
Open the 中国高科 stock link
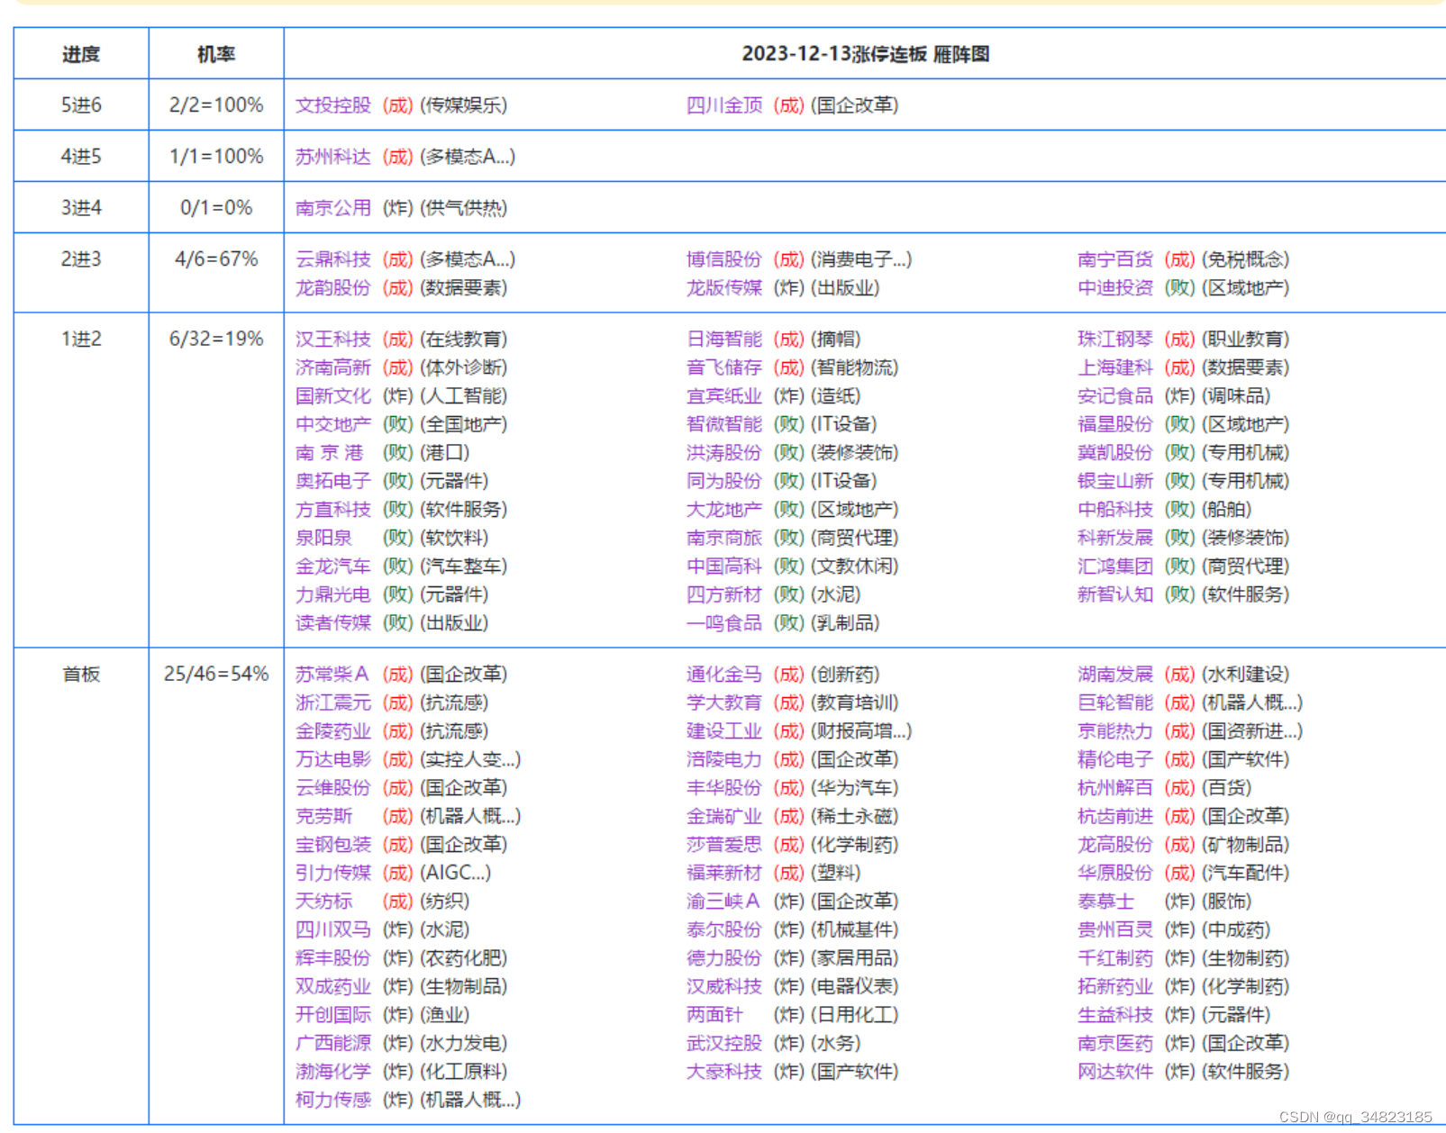pos(724,566)
